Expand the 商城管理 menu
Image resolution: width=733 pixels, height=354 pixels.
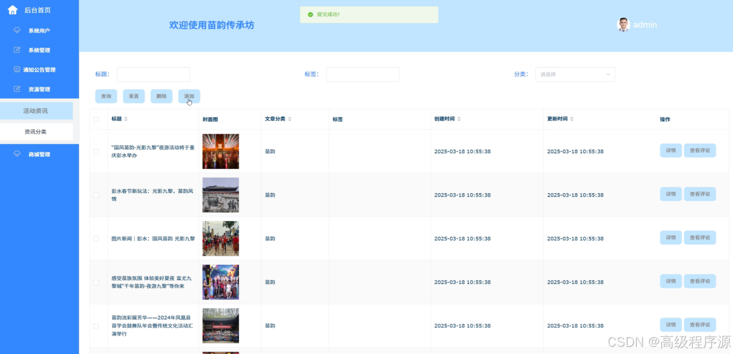(x=40, y=154)
